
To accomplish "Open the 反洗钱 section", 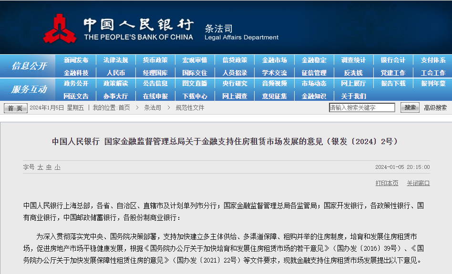I will point(353,73).
